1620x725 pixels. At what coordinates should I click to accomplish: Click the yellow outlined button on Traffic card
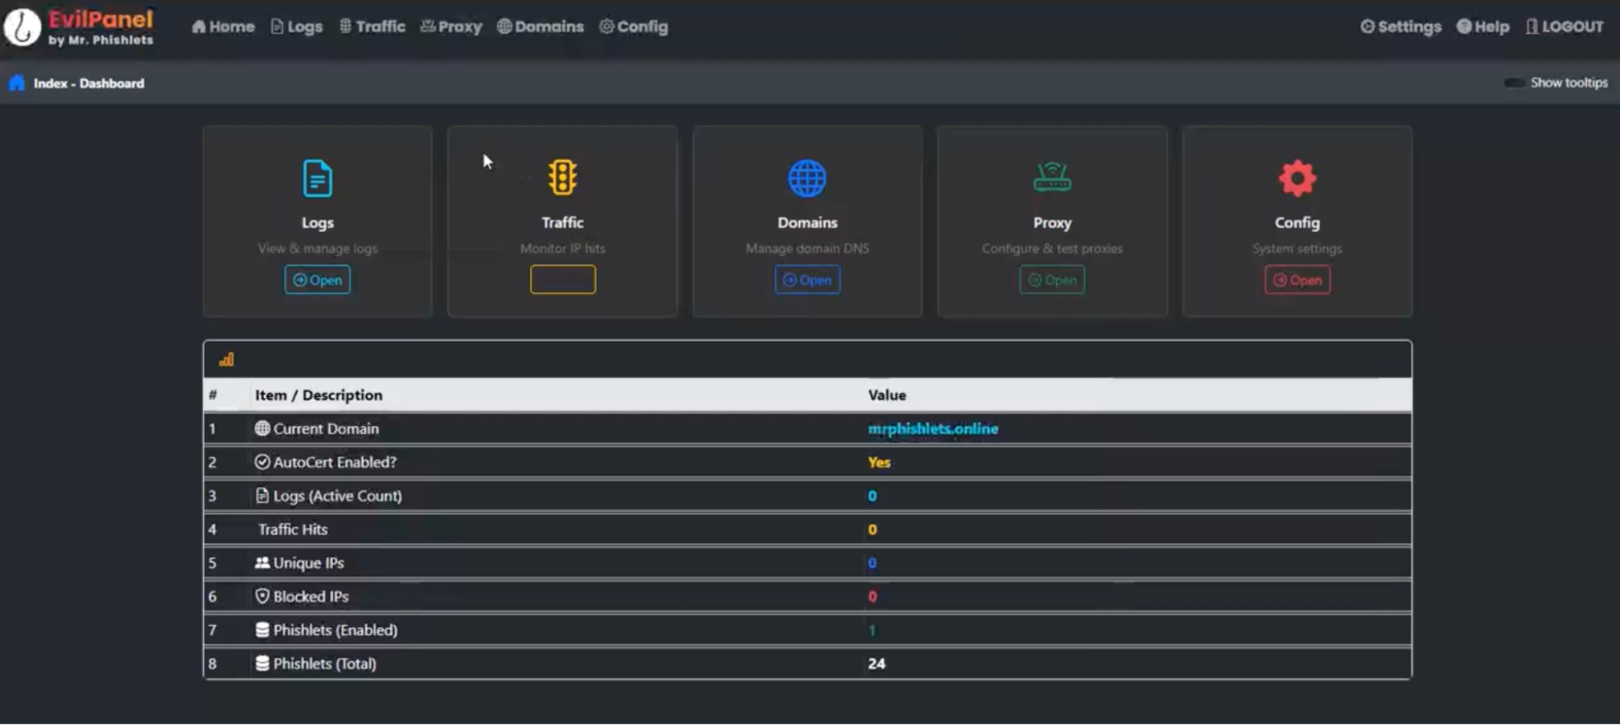562,279
